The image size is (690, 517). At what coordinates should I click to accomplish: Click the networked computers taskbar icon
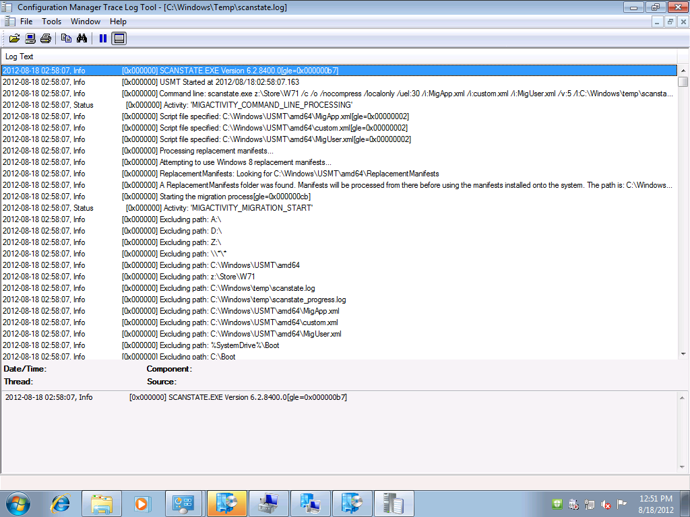click(310, 504)
